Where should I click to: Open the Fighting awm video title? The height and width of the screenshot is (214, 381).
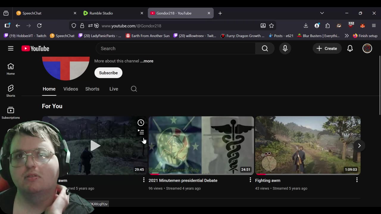coord(268,180)
